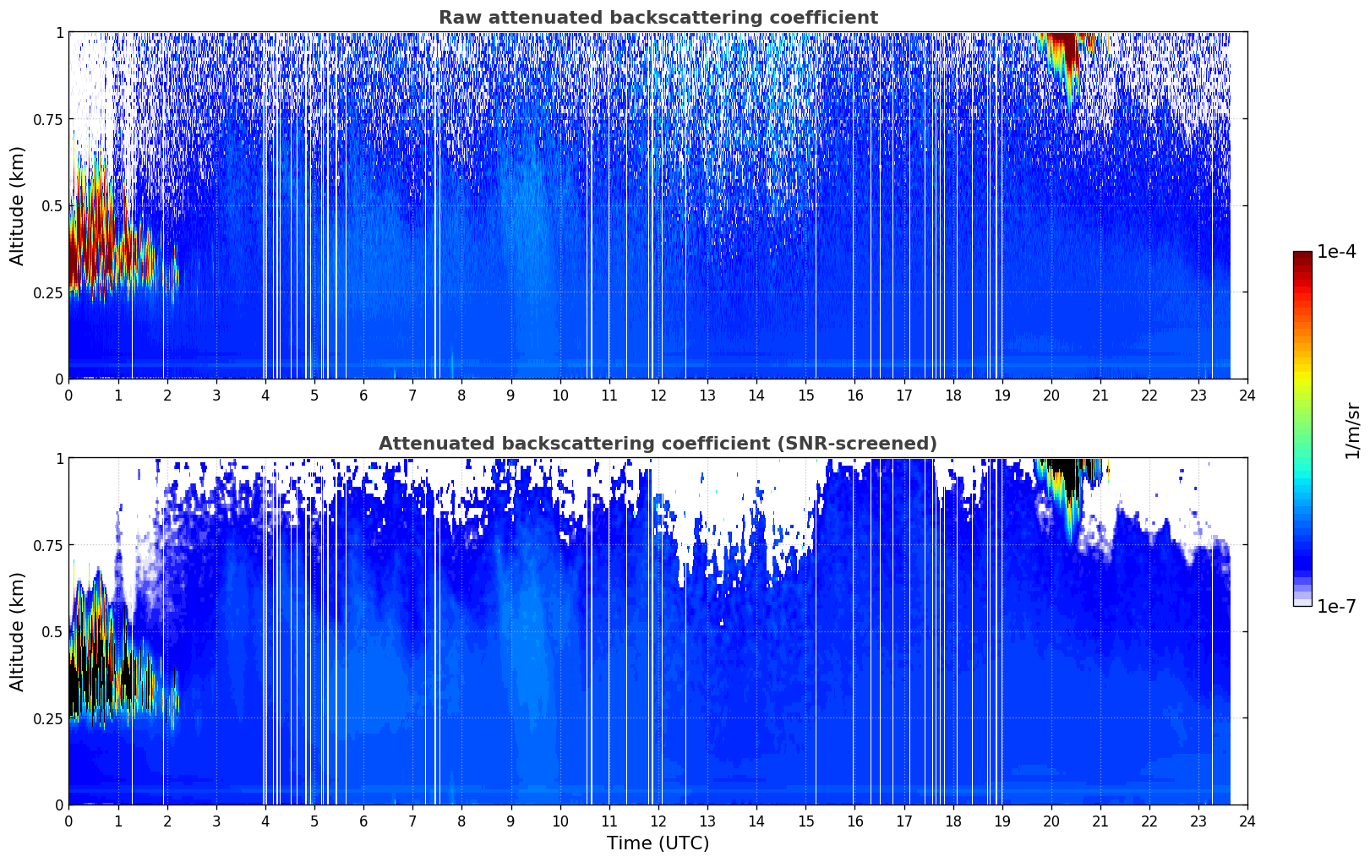1370x862 pixels.
Task: Click the red cloud near 20 UTC in raw plot
Action: 1070,59
